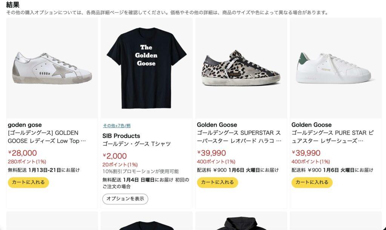Open the その他+7色/柄 color variations link
The width and height of the screenshot is (386, 230).
pyautogui.click(x=116, y=126)
